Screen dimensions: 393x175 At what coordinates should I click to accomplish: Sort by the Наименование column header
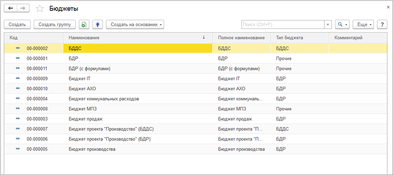point(135,38)
